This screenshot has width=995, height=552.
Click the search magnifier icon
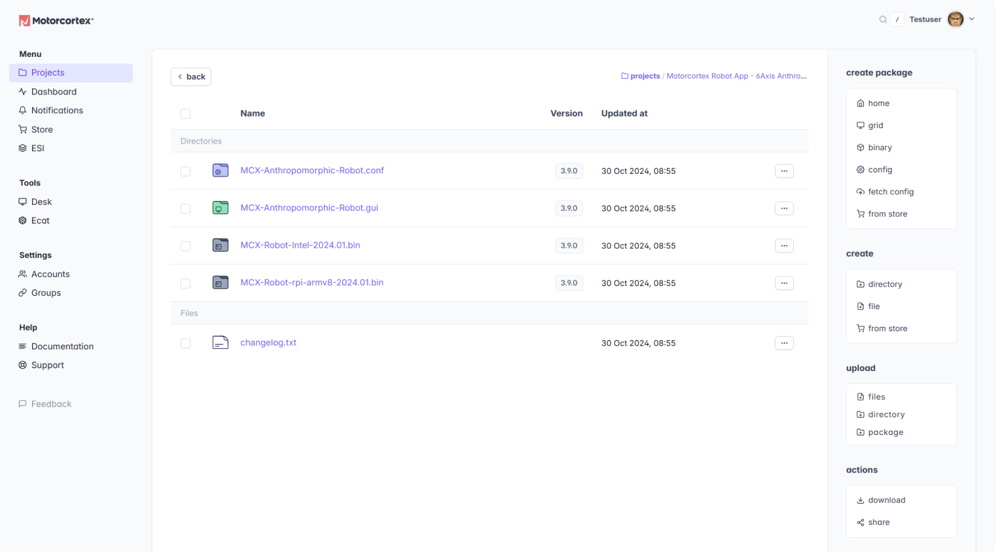coord(883,19)
